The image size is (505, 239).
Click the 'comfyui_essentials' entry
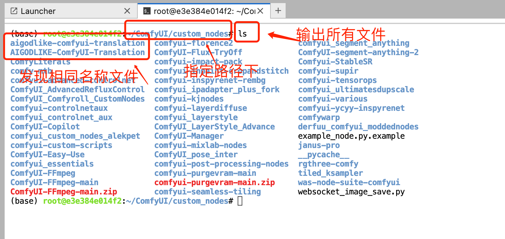point(52,164)
